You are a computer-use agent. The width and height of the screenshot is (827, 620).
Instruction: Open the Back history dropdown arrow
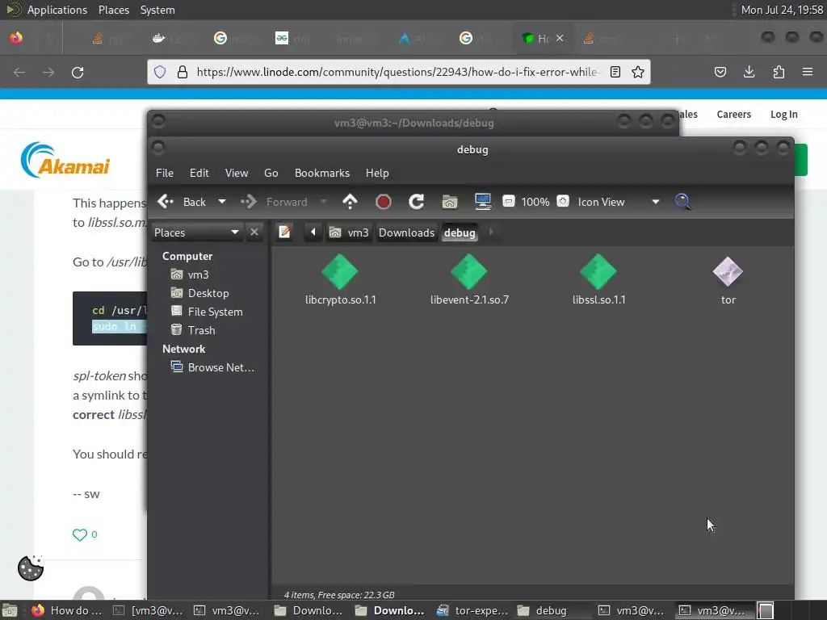222,202
